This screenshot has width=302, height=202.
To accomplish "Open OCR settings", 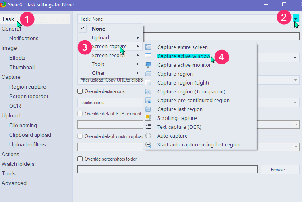I will (x=15, y=106).
